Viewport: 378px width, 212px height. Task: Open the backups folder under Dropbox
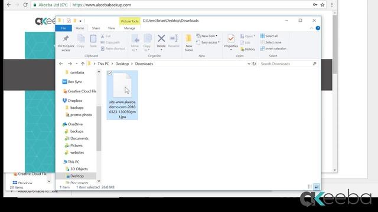click(77, 108)
